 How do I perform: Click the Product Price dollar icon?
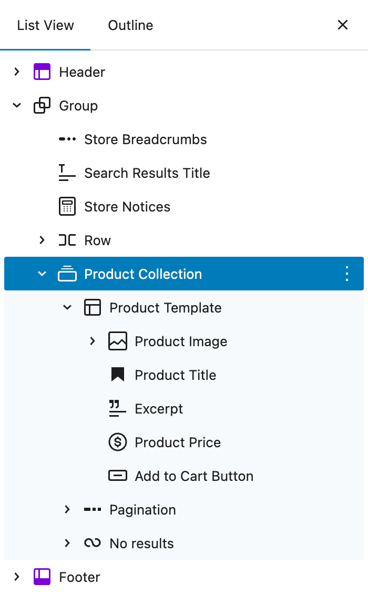tap(118, 442)
